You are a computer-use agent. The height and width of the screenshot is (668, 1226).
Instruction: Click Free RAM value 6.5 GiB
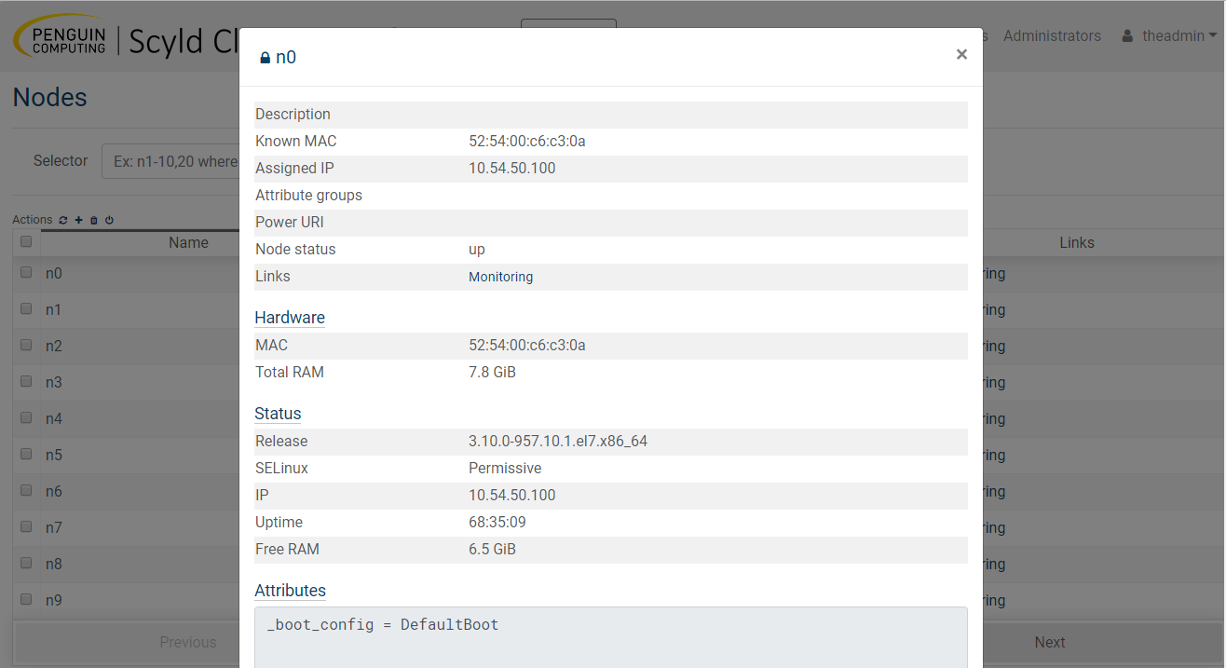pyautogui.click(x=492, y=550)
